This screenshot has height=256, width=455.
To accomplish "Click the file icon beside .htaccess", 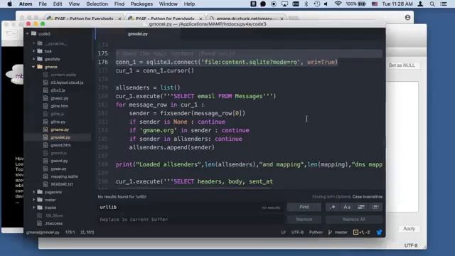I will pyautogui.click(x=40, y=223).
